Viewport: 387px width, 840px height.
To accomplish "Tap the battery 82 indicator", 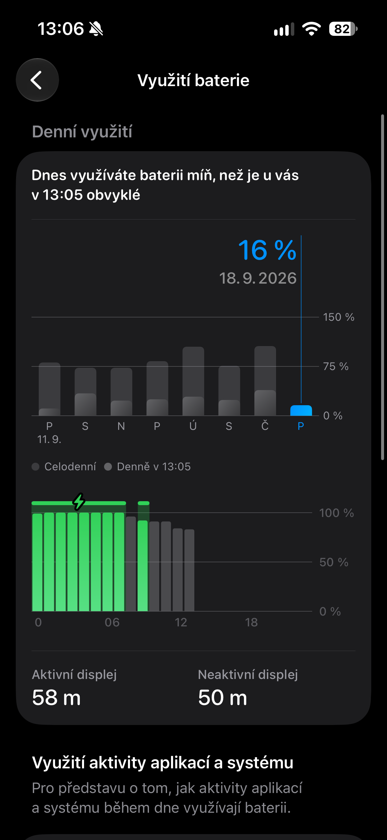I will (x=343, y=29).
